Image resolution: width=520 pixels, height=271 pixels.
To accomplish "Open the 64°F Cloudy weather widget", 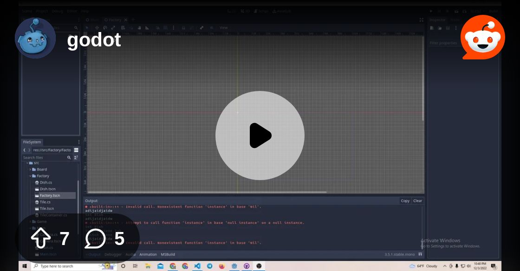I will [423, 266].
